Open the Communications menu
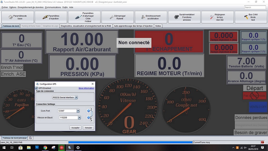268x151 pixels. 53,7
